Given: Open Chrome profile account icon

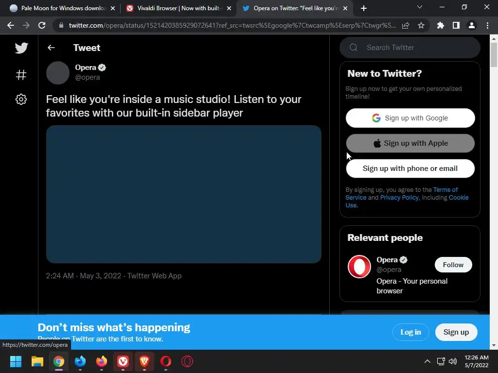Looking at the screenshot, I should (x=472, y=25).
